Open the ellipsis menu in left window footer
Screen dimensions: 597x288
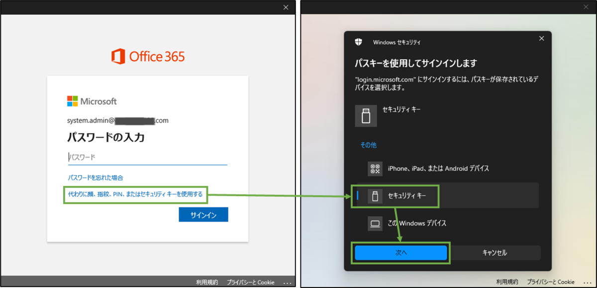287,283
